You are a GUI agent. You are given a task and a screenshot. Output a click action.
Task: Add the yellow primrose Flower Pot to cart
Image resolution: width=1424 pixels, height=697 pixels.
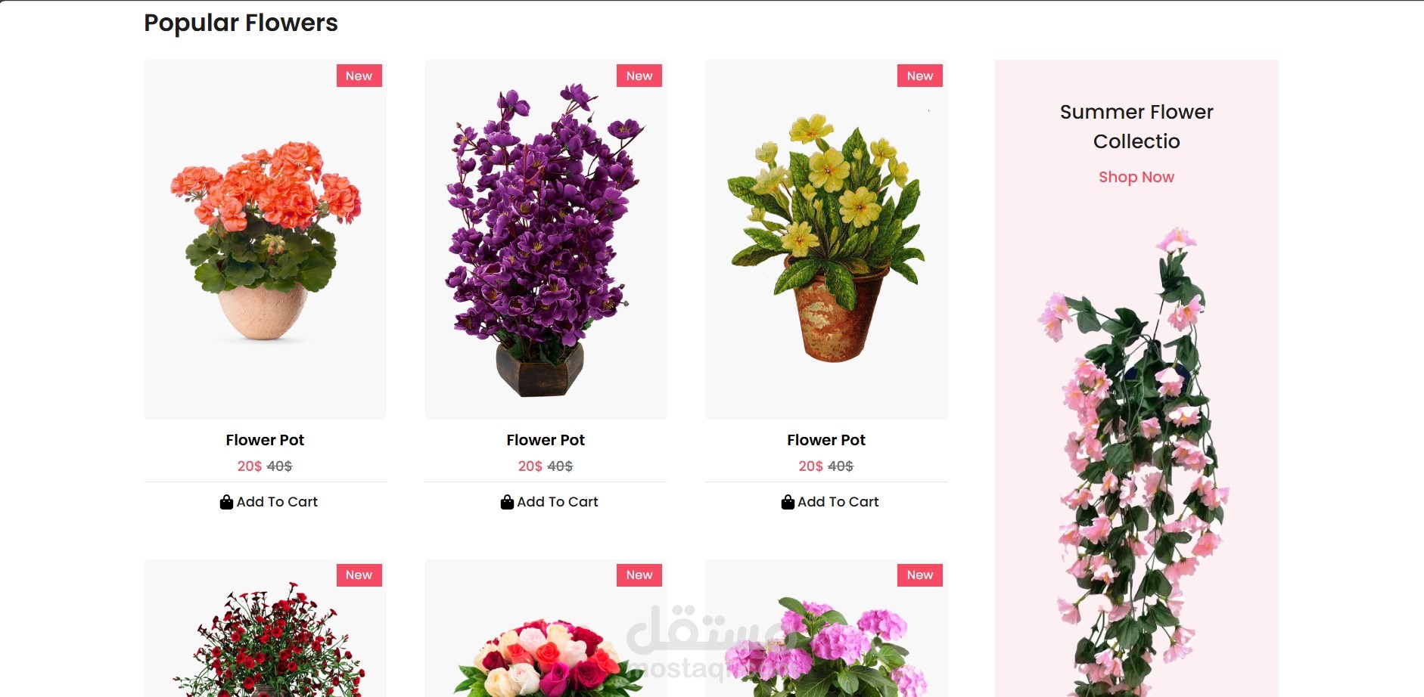830,502
